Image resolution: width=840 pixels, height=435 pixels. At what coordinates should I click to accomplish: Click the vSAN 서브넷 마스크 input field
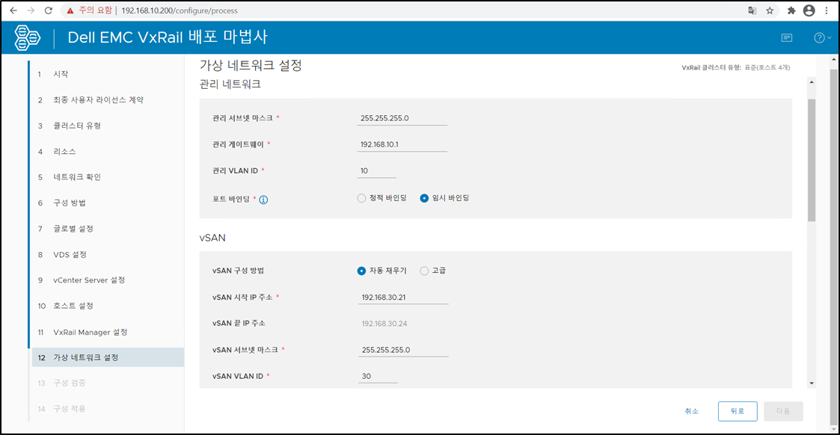point(403,350)
